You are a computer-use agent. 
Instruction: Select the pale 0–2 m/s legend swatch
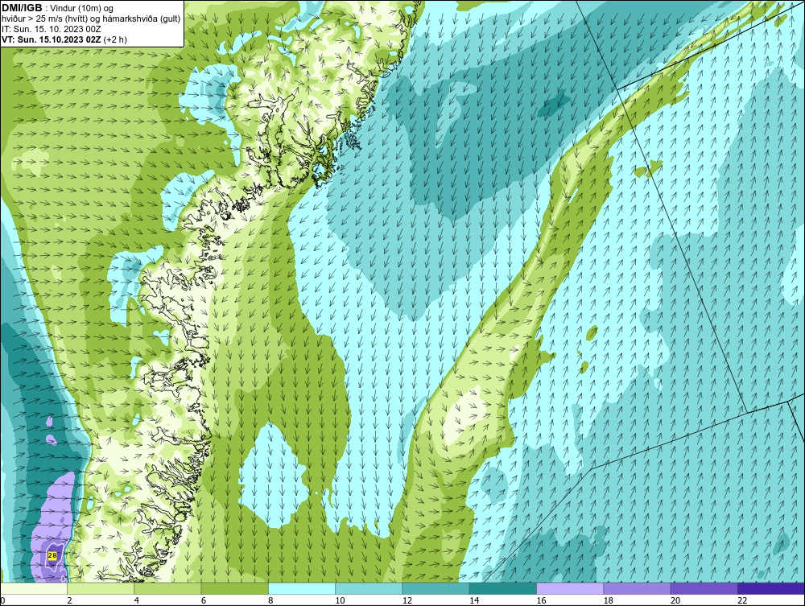34,588
